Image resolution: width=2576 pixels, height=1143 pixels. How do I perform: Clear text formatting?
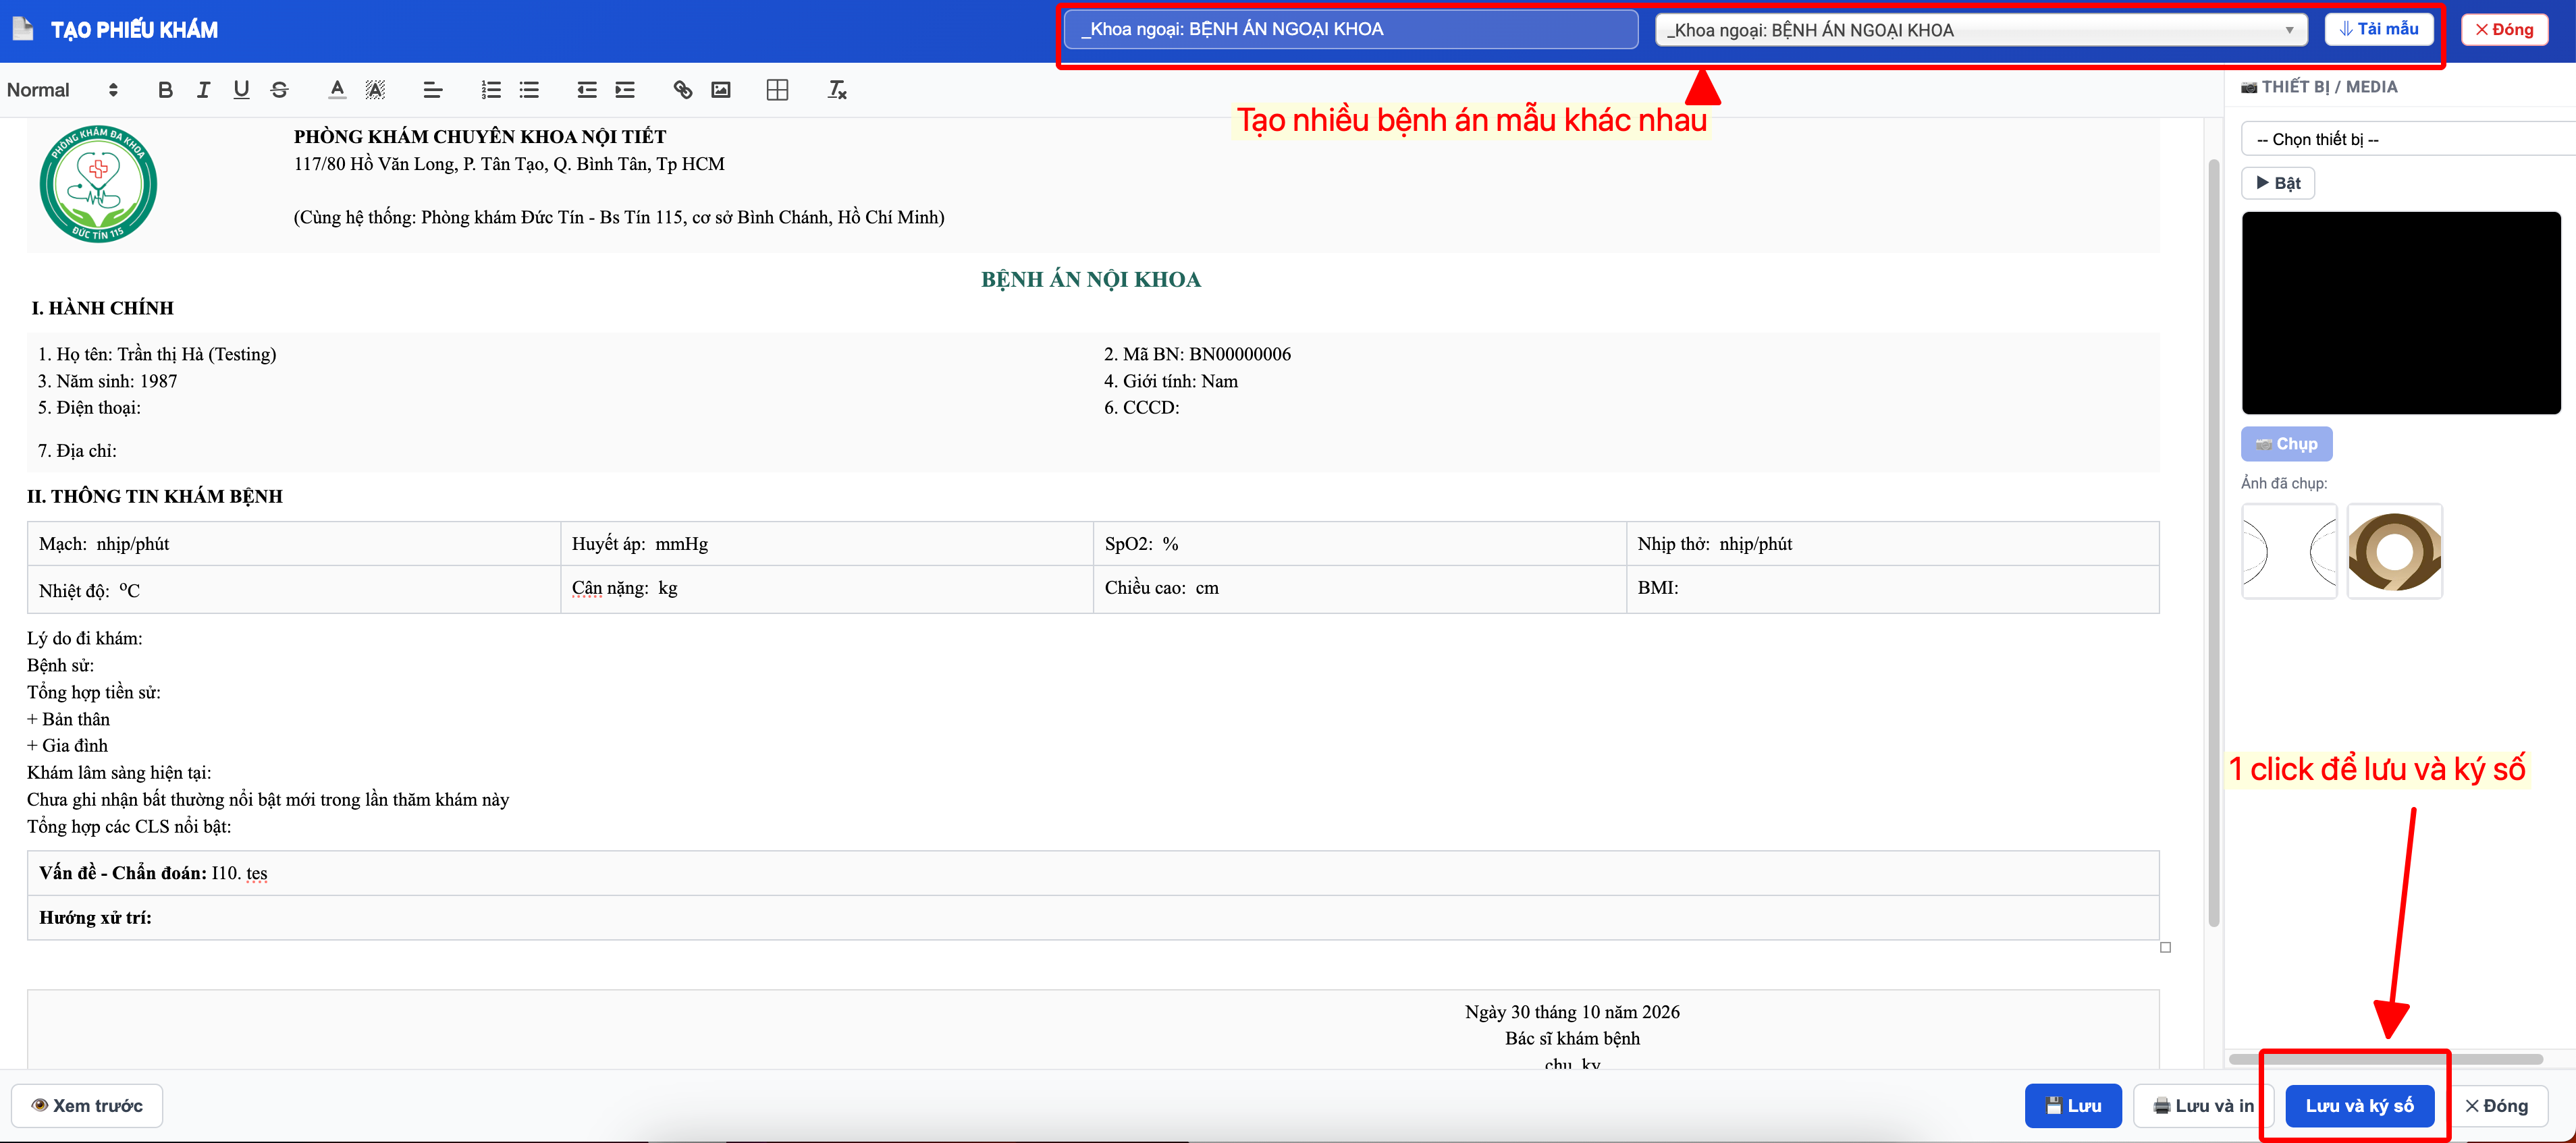pyautogui.click(x=837, y=90)
